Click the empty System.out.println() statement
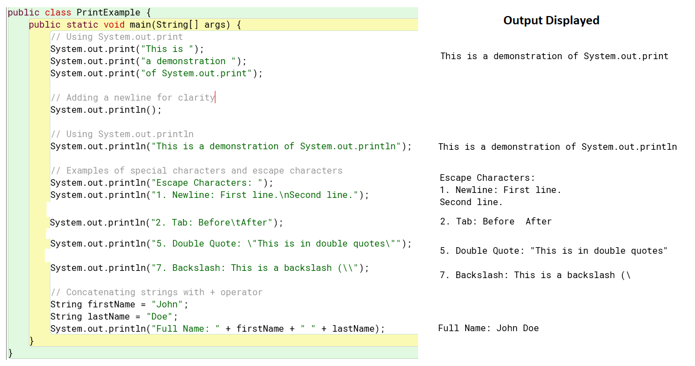 pos(106,109)
